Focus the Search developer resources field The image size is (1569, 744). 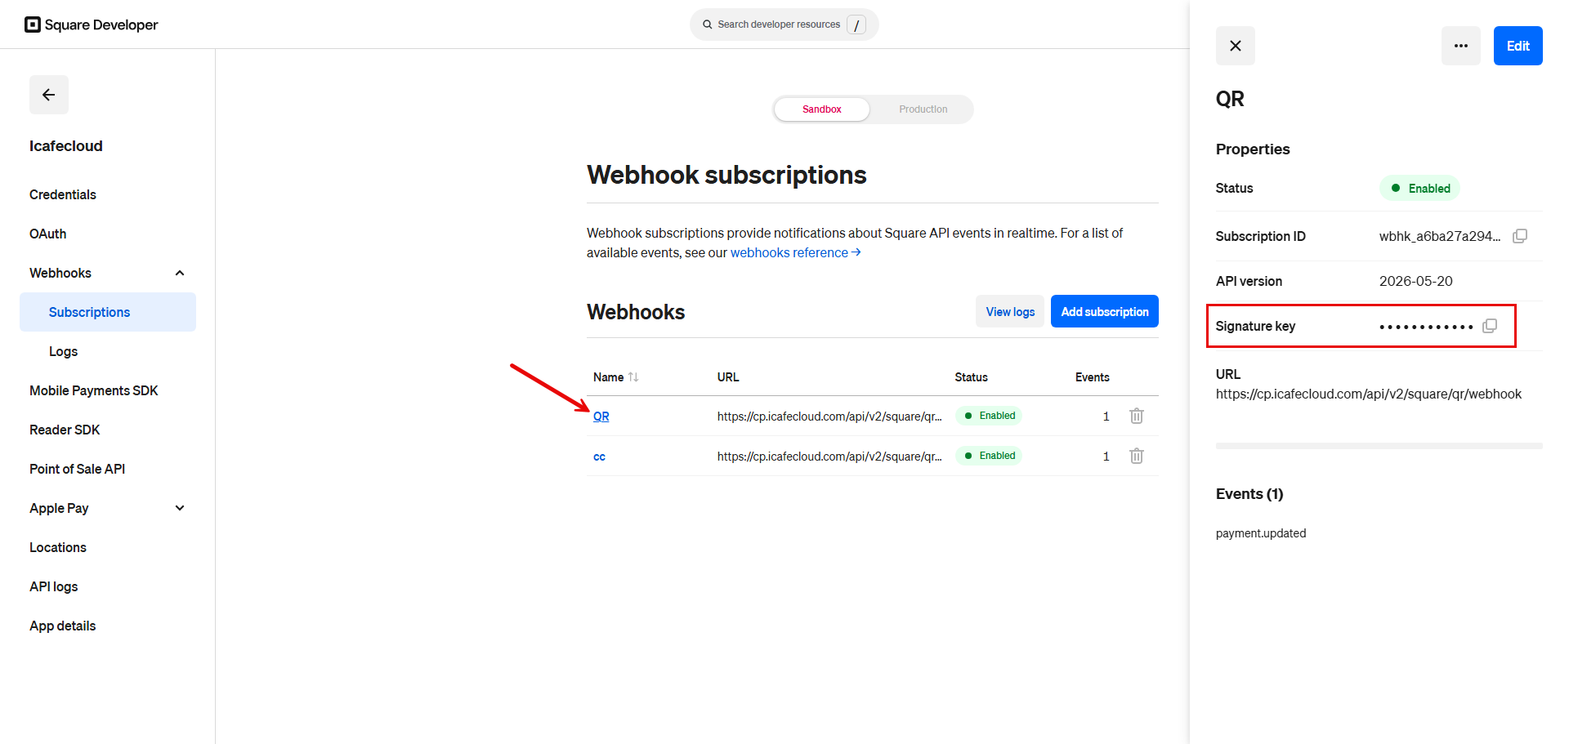(784, 25)
